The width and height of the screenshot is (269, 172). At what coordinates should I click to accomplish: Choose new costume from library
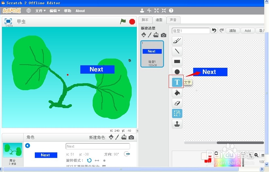click(x=143, y=35)
